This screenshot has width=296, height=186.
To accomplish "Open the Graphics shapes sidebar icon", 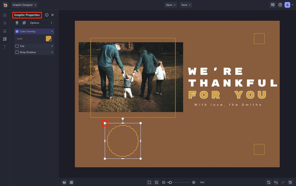I will click(5, 39).
